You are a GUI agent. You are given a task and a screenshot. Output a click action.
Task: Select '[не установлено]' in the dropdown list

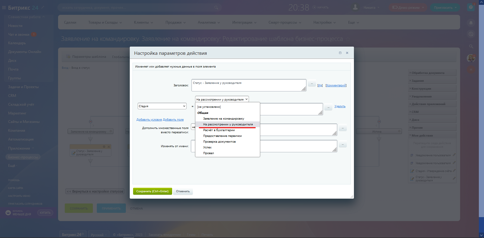(227, 107)
